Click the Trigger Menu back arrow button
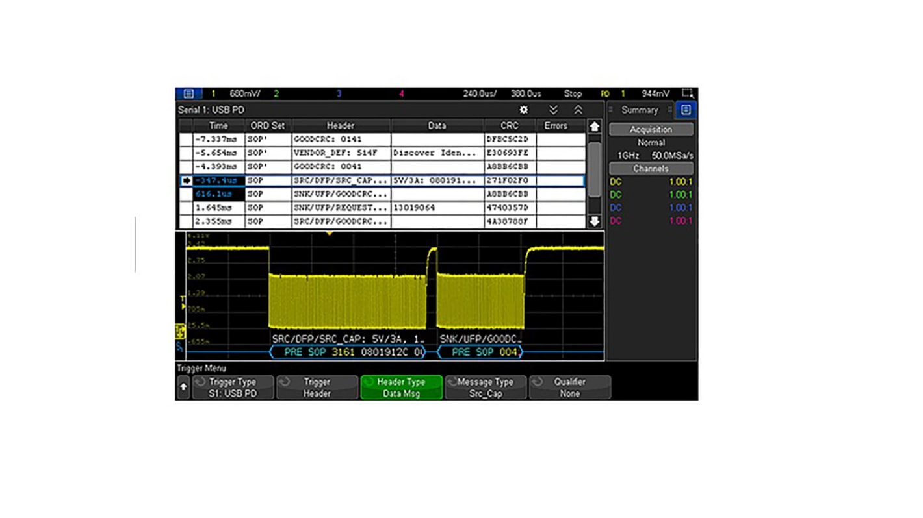 183,387
